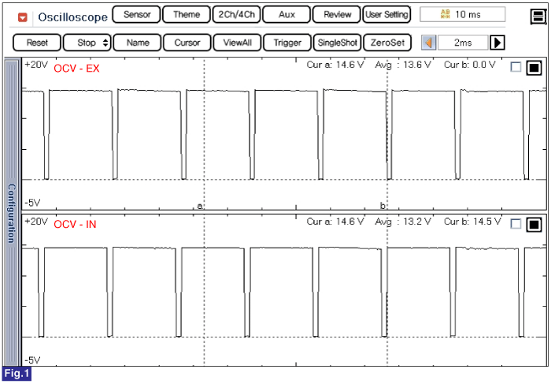Click the 2ms time base value

coord(463,43)
